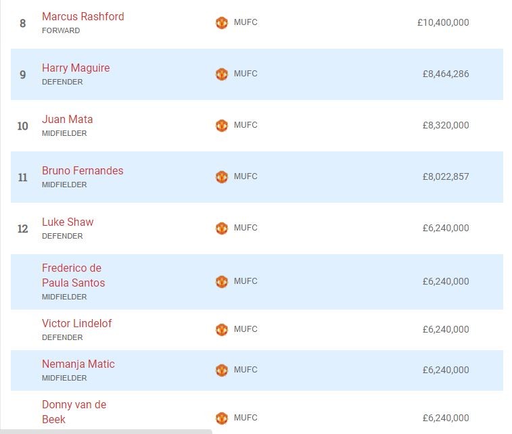Screen dimensions: 512x434
Task: Click Marcus Rashford's £10,400,000 salary figure
Action: click(x=442, y=22)
